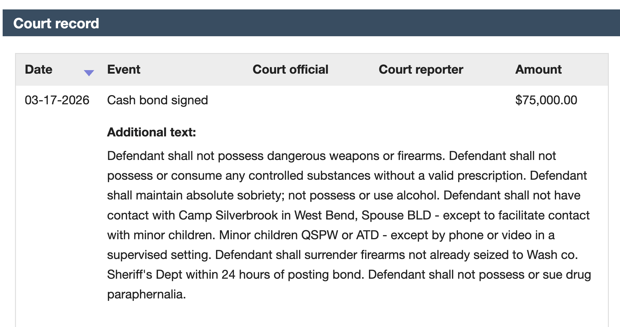Click the $75,000.00 amount value
Viewport: 620px width, 327px height.
(546, 100)
